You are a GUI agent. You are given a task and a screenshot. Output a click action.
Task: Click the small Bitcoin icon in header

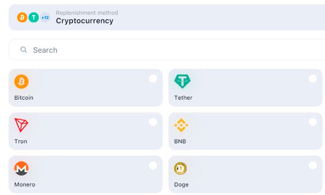tap(22, 18)
